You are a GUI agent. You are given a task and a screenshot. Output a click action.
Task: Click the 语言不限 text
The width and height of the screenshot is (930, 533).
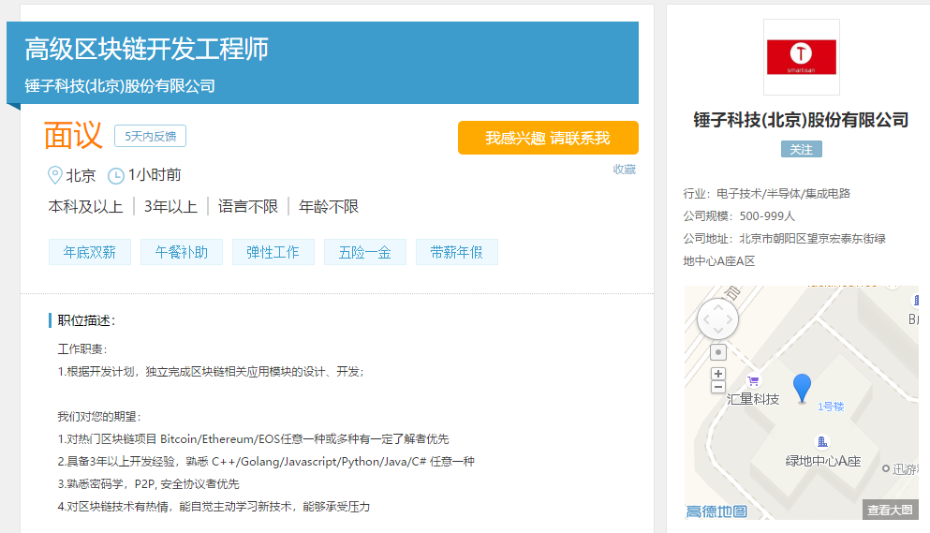(248, 207)
